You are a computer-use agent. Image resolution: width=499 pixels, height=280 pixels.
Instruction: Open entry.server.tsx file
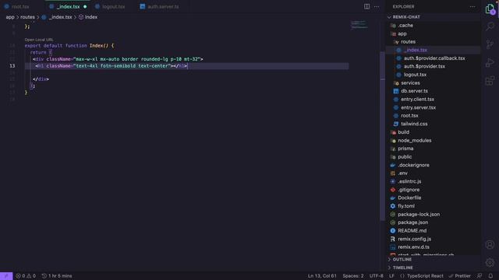pyautogui.click(x=418, y=107)
